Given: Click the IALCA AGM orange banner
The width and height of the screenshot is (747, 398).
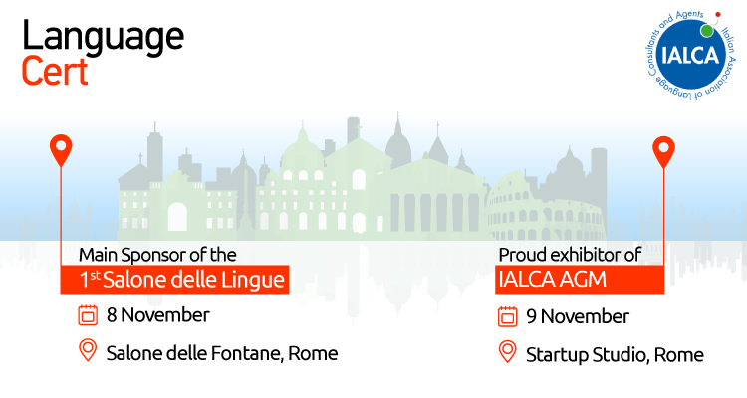Looking at the screenshot, I should 580,280.
